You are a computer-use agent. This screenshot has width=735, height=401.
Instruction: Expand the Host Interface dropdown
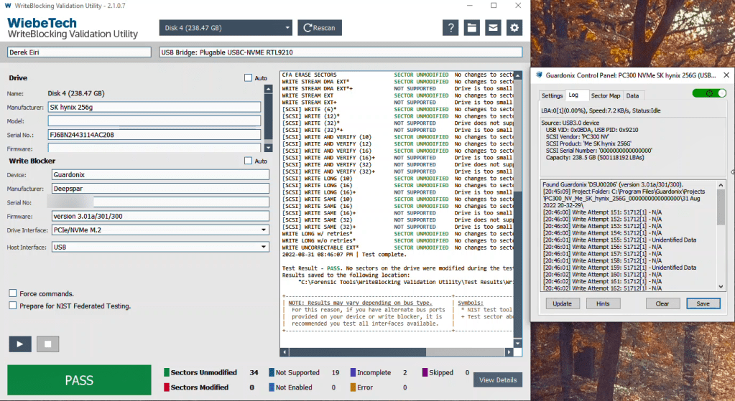click(x=160, y=247)
